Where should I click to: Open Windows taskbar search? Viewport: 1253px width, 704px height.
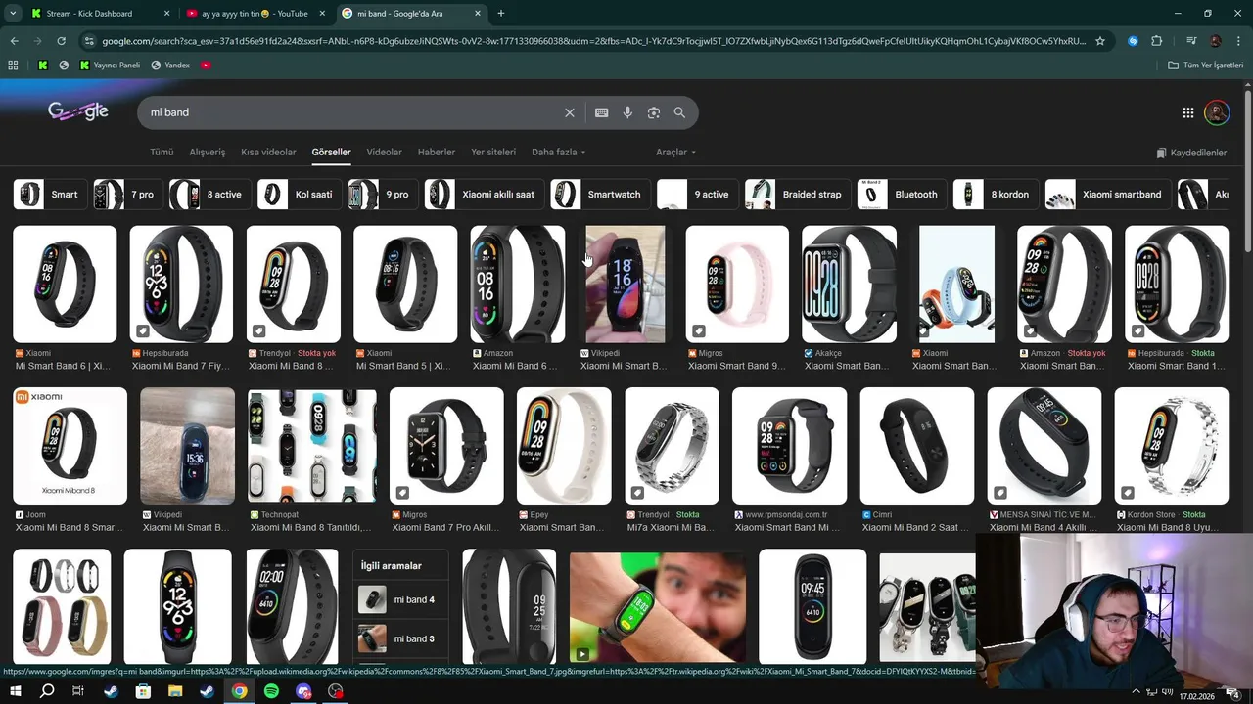(x=47, y=691)
